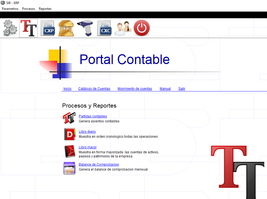Screen dimensions: 267x199
Task: Open the Libro mayor link
Action: [88, 147]
